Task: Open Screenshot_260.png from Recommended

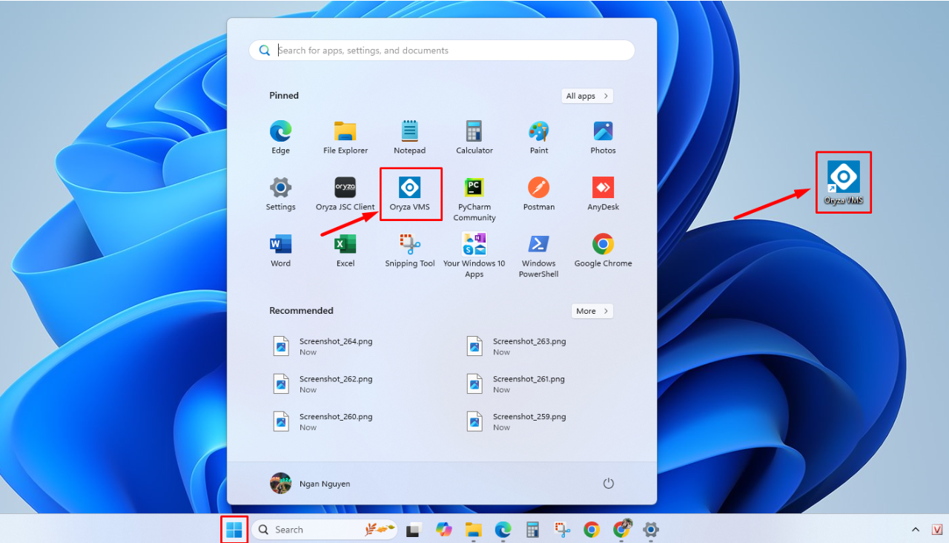Action: tap(323, 421)
